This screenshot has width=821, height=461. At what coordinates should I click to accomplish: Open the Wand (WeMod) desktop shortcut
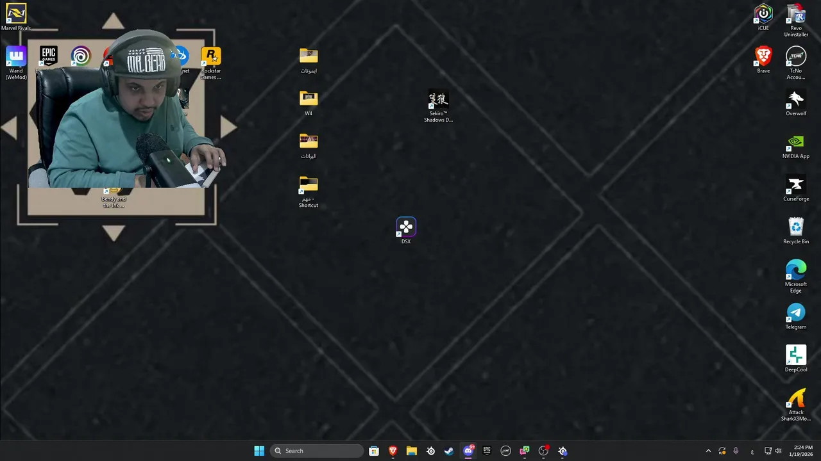(16, 63)
